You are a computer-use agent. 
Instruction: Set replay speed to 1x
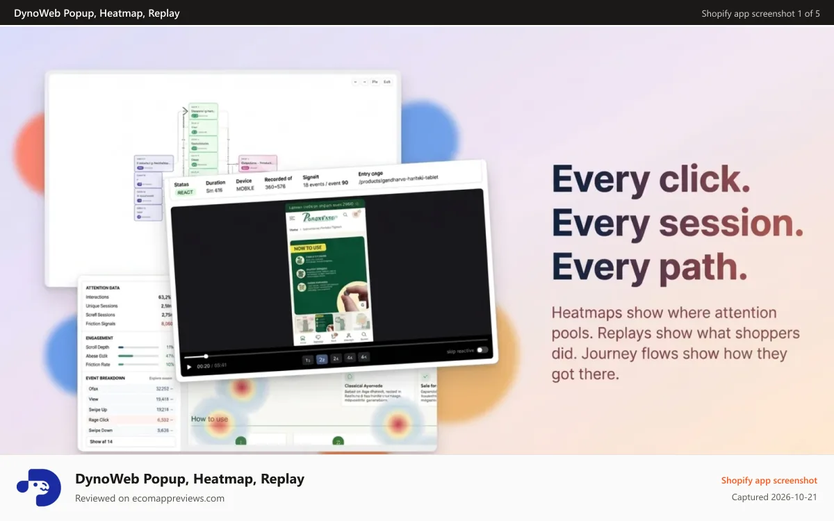308,360
